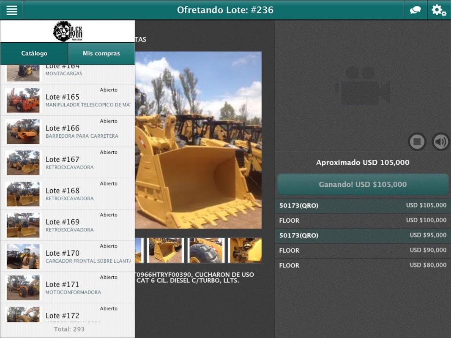Click the Aproximado USD 105,000 text
Screen dimensions: 451x338
tap(363, 162)
